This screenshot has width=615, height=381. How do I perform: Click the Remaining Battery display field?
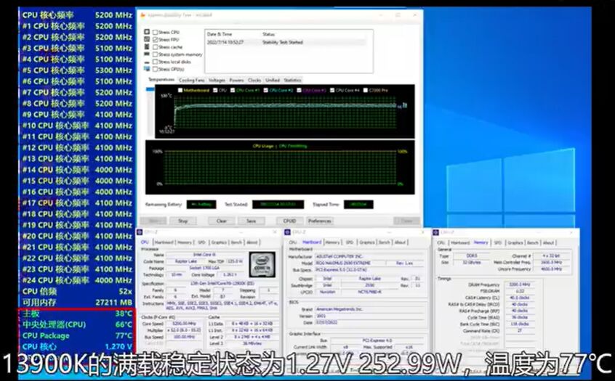(x=201, y=205)
